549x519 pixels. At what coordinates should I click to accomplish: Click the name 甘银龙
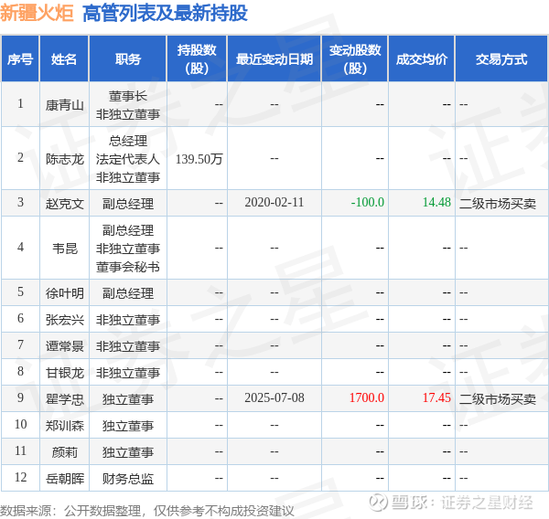(x=65, y=373)
